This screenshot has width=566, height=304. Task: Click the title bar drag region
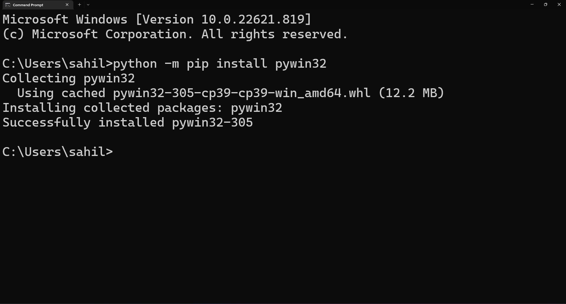[295, 5]
